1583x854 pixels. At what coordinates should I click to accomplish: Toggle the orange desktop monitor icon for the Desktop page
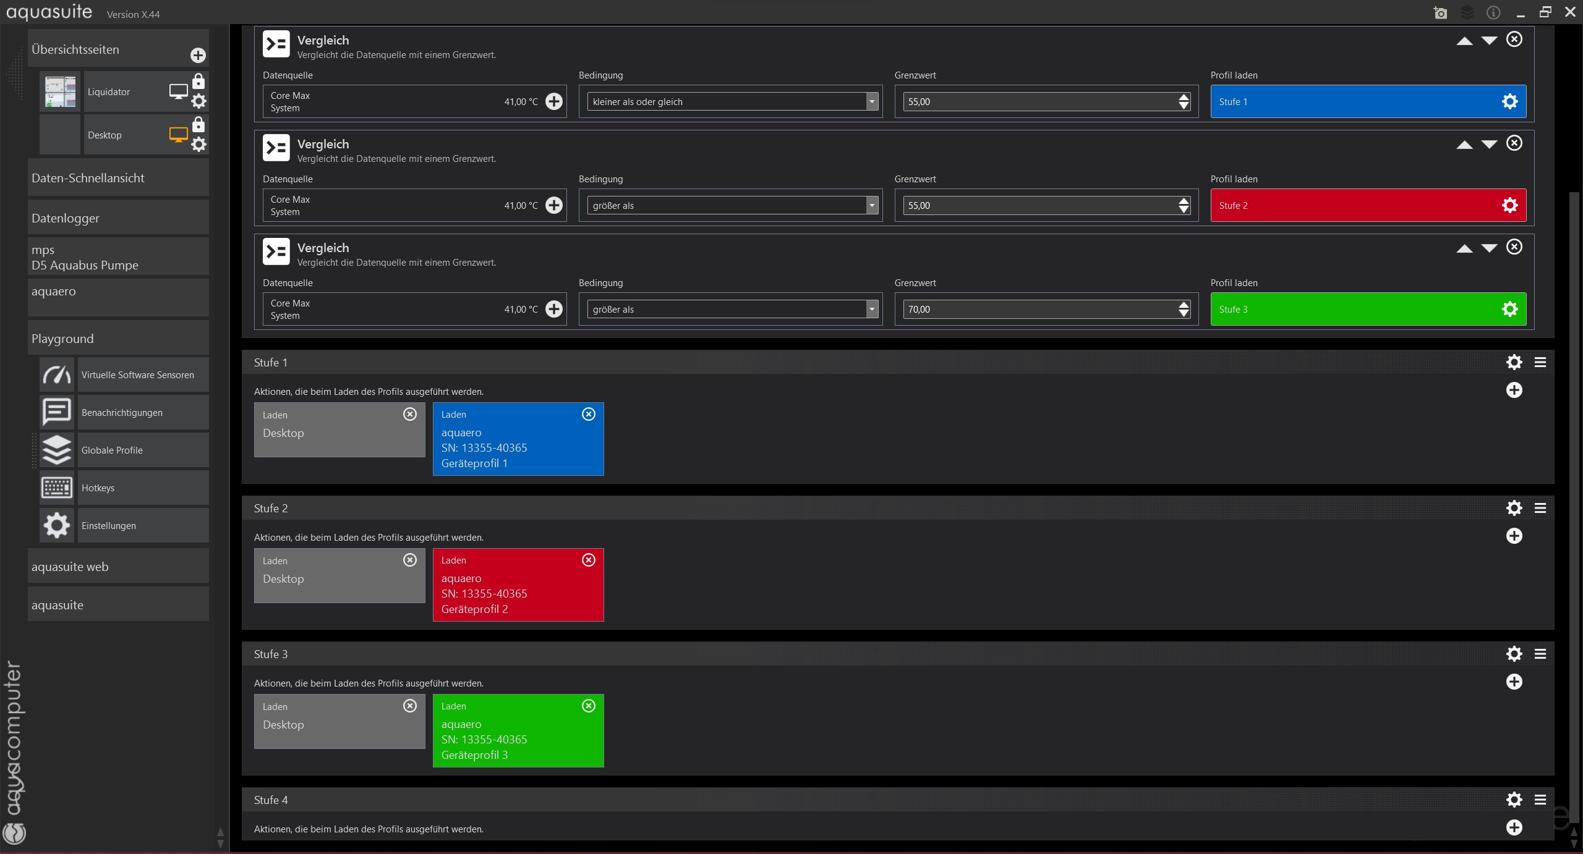[178, 134]
